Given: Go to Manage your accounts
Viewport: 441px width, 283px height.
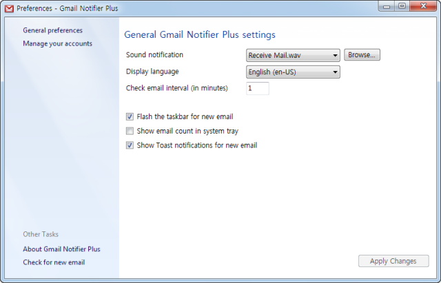Looking at the screenshot, I should tap(57, 43).
